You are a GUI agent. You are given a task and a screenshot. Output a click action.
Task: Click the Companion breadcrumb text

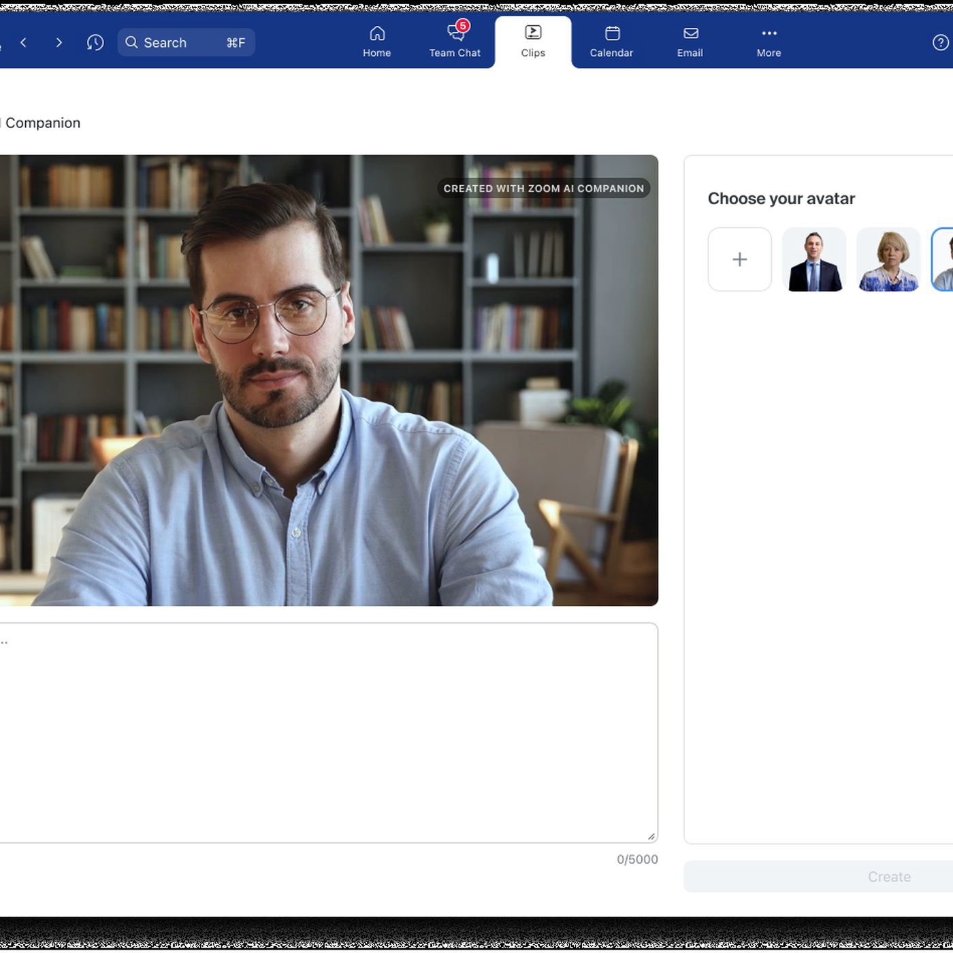coord(42,123)
